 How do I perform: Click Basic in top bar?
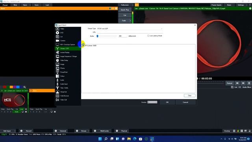(x=229, y=5)
